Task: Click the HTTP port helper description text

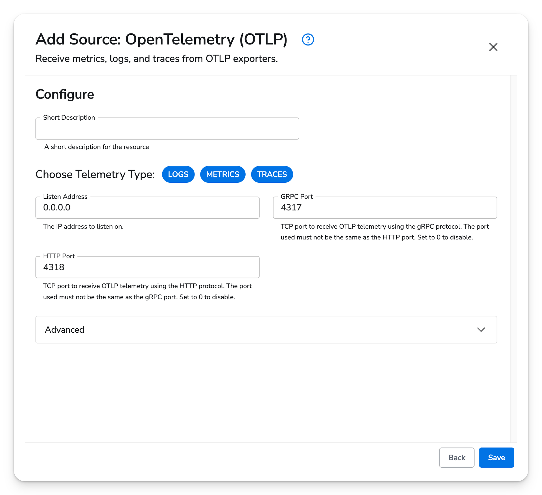Action: (147, 291)
